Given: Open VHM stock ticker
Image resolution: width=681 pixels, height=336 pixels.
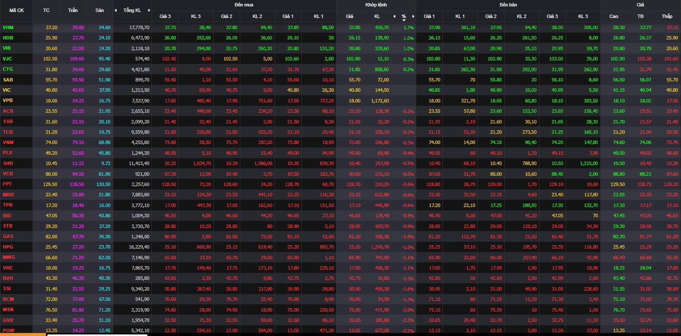Looking at the screenshot, I should pos(8,27).
